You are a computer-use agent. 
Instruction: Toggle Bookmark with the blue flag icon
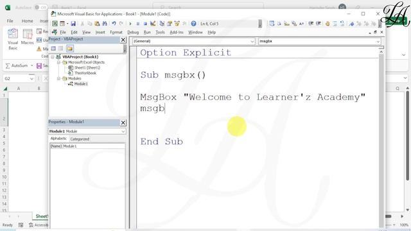pyautogui.click(x=351, y=24)
